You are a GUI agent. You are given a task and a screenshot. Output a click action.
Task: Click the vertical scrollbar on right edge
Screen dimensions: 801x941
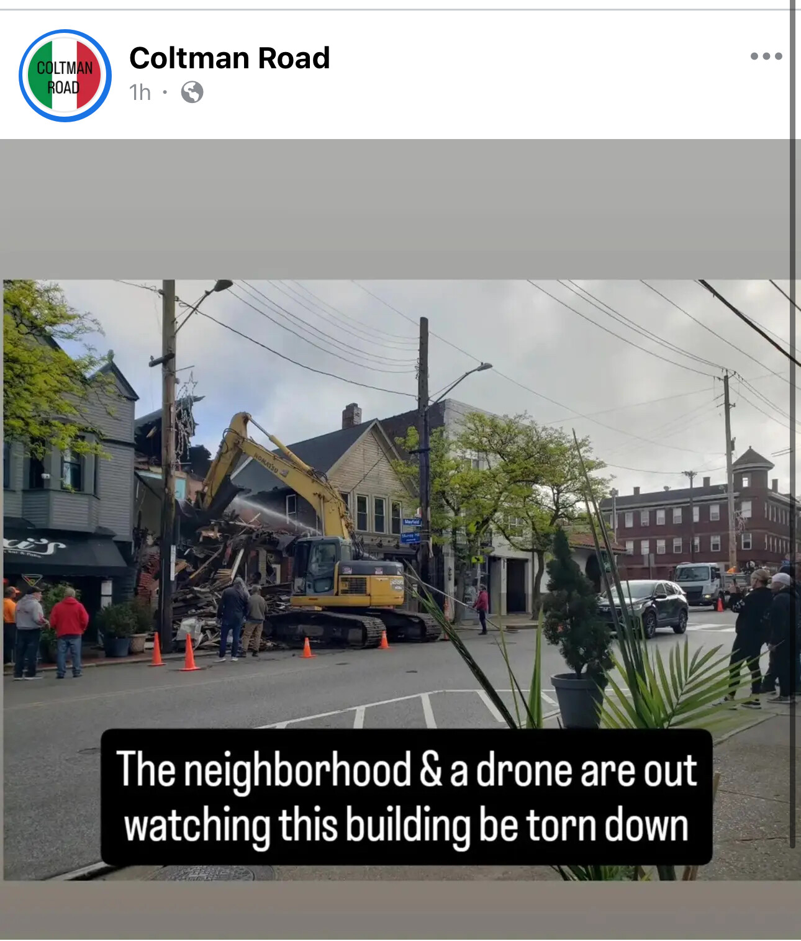793,423
